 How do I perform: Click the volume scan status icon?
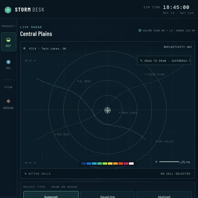point(140,30)
